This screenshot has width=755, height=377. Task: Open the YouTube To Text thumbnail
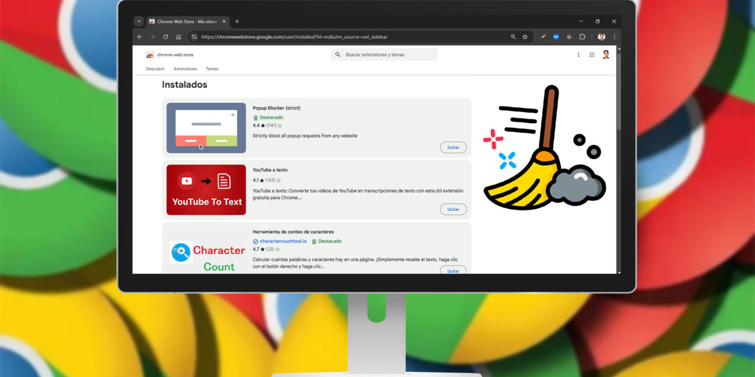tap(206, 190)
